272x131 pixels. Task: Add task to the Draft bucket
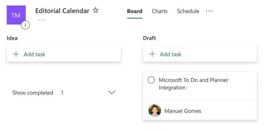[171, 54]
